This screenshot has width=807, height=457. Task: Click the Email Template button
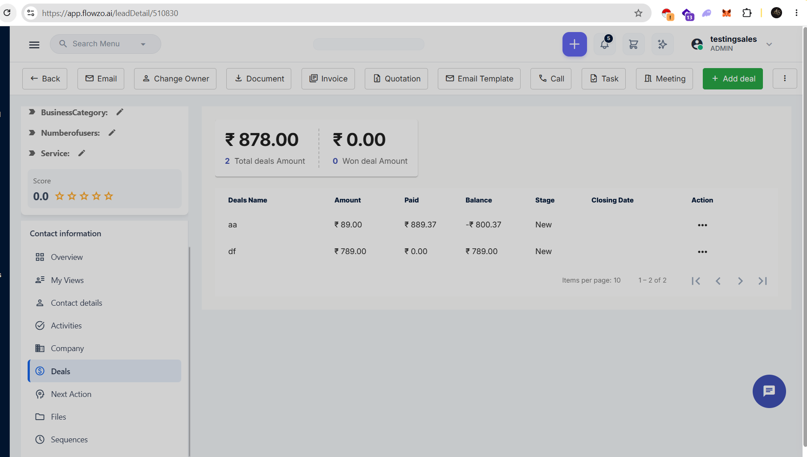pyautogui.click(x=479, y=79)
